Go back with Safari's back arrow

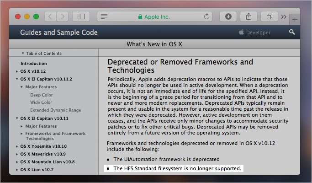[51, 16]
